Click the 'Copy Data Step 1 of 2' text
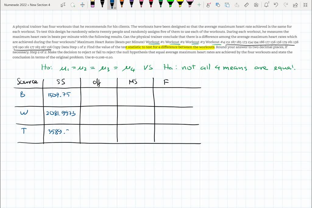Image resolution: width=312 pixels, height=208 pixels. [x=69, y=47]
